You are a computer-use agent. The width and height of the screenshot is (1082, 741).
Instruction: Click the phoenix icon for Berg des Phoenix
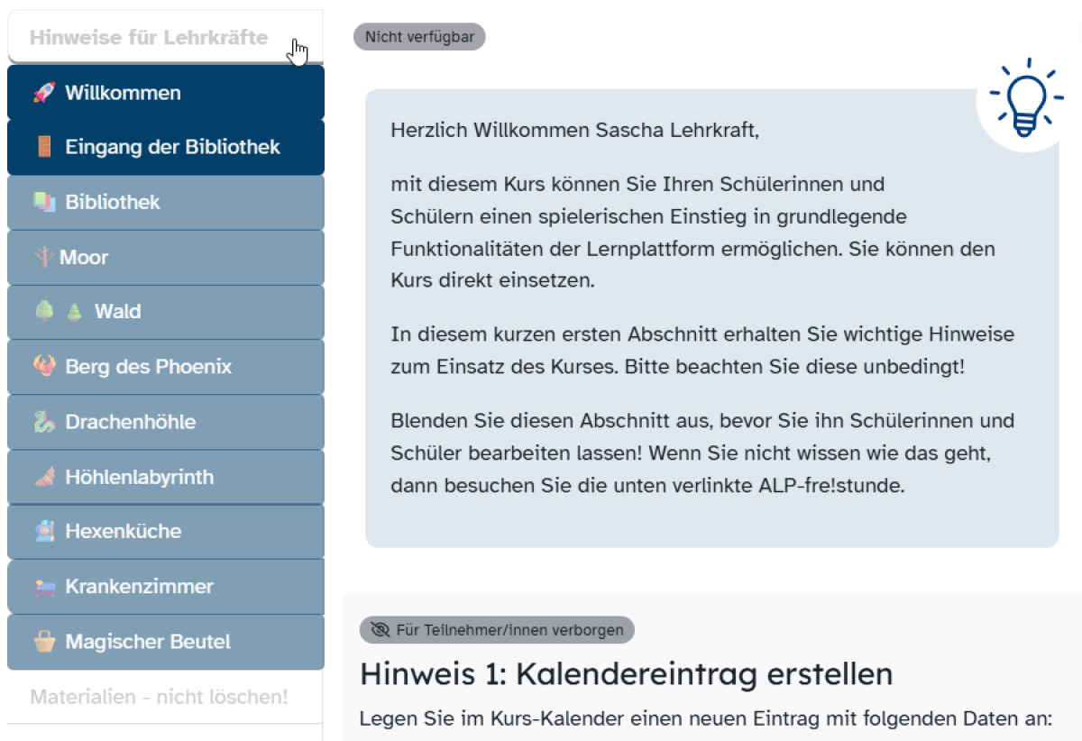point(43,367)
